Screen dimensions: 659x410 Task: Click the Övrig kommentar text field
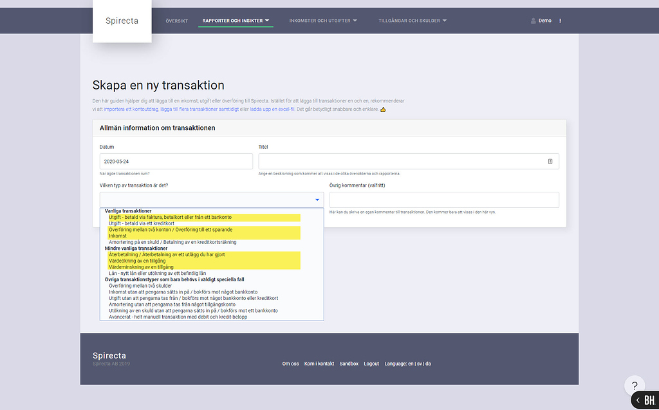[443, 200]
